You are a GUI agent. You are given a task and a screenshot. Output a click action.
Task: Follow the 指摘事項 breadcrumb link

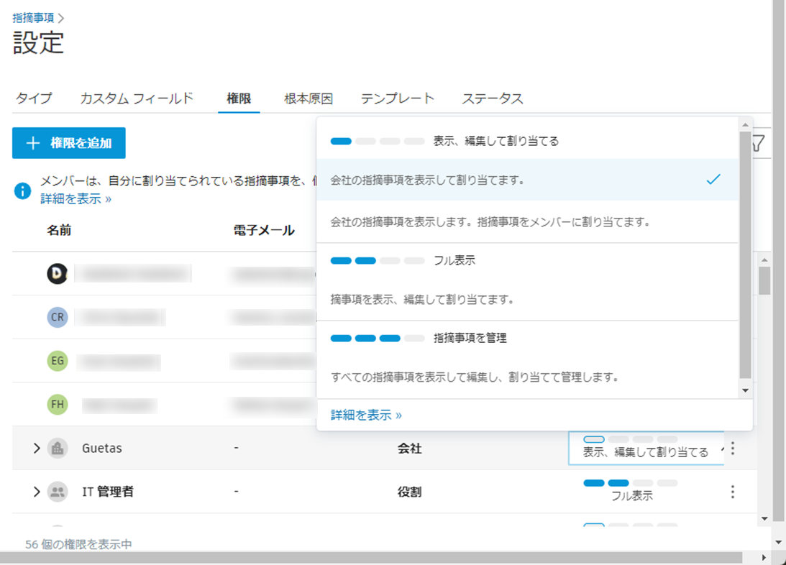coord(33,18)
